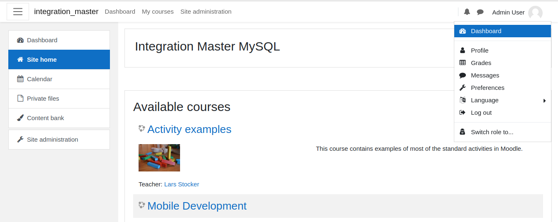Screen dimensions: 558x222
Task: Open Messages from the user menu
Action: (502, 75)
